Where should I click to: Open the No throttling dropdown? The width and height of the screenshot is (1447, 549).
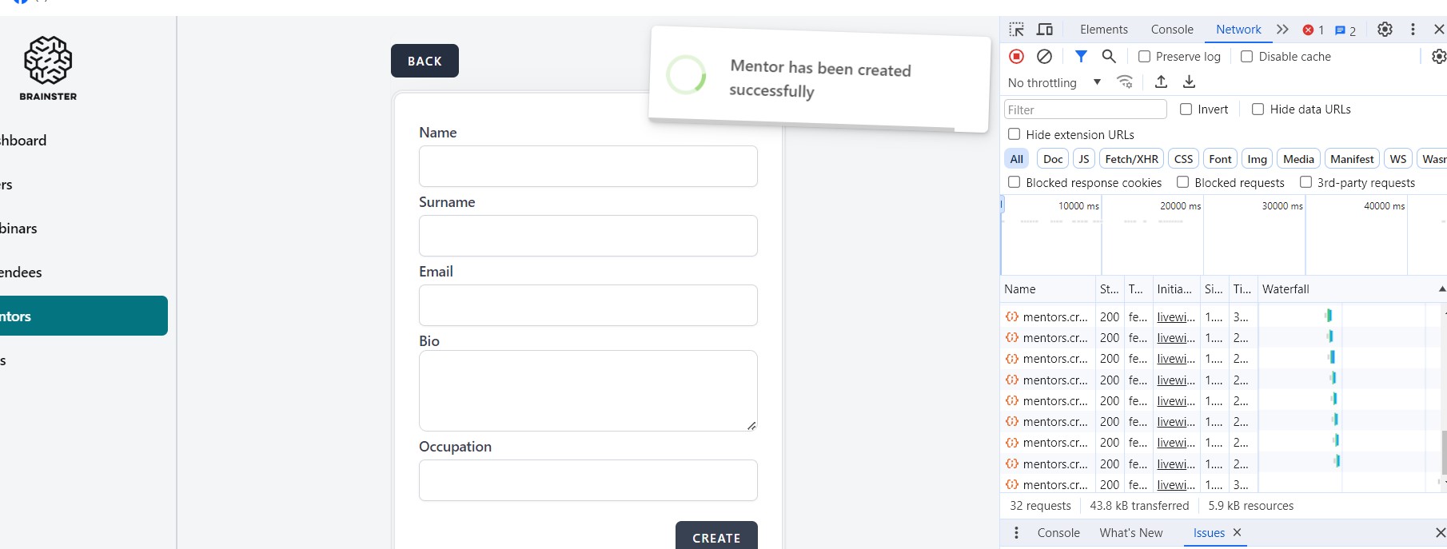1054,82
